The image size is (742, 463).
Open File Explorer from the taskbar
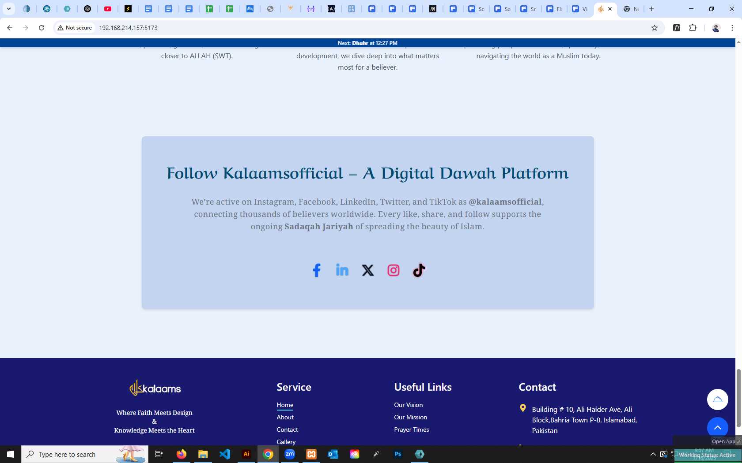point(203,454)
